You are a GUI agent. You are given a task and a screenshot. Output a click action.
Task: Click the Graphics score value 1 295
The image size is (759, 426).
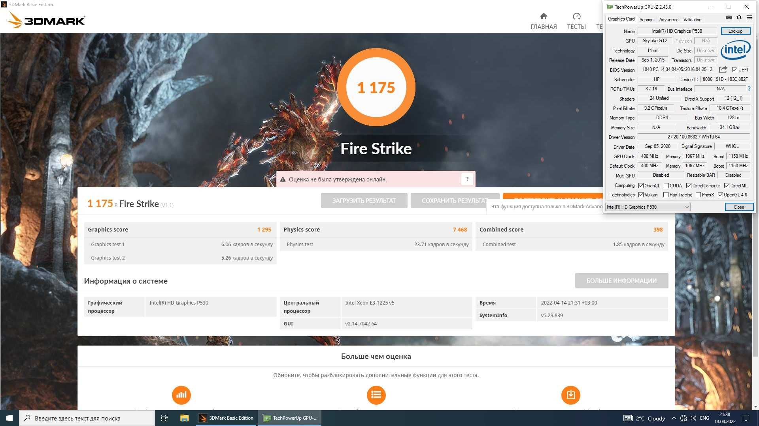pyautogui.click(x=264, y=230)
